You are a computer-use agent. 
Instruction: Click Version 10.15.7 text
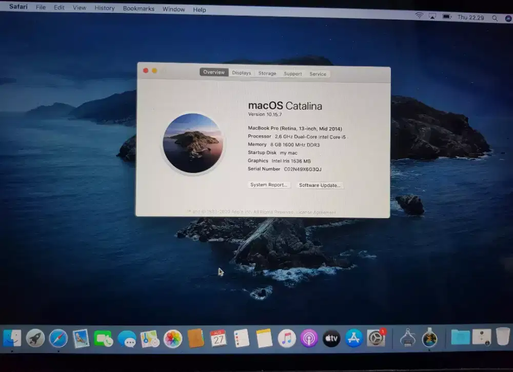265,114
